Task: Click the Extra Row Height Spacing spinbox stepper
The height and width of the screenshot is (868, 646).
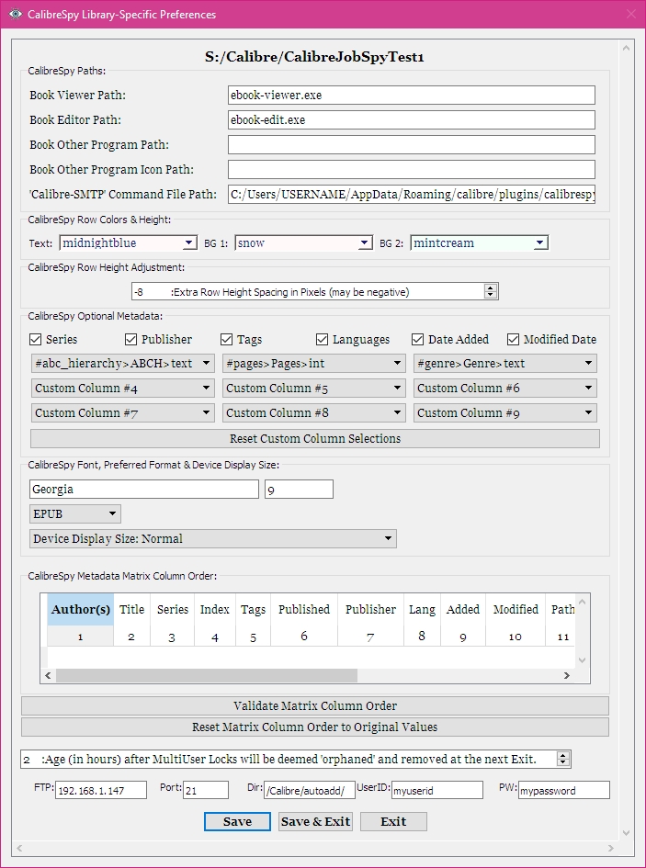Action: point(491,291)
